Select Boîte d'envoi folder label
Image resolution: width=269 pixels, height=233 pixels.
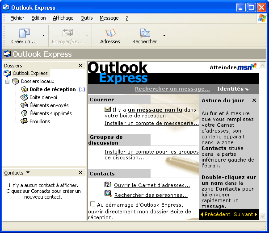tap(43, 97)
